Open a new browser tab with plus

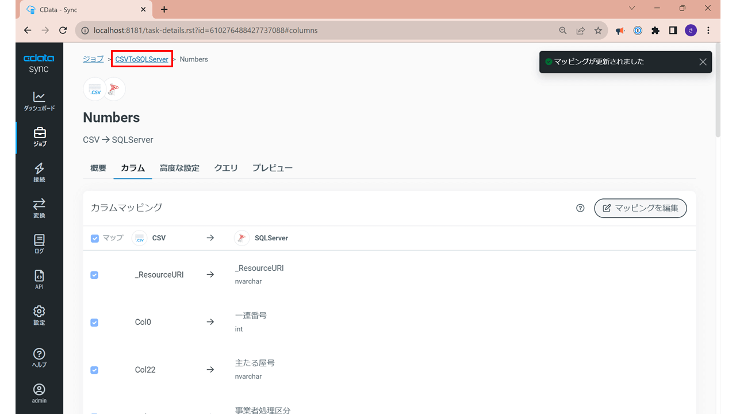tap(164, 9)
